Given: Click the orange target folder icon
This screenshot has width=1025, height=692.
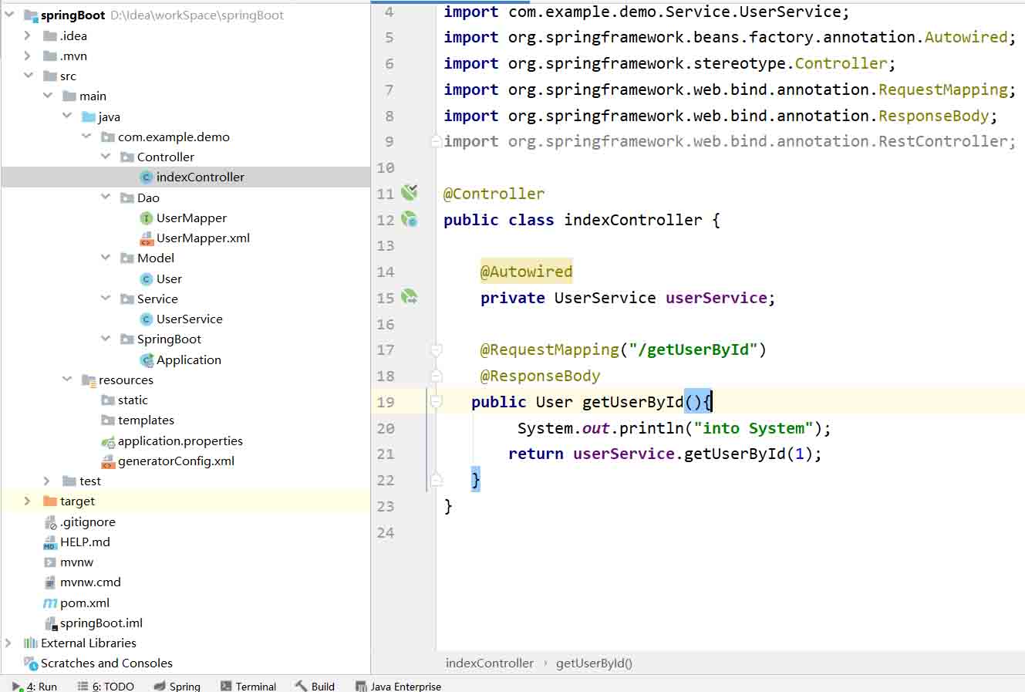Looking at the screenshot, I should tap(50, 501).
